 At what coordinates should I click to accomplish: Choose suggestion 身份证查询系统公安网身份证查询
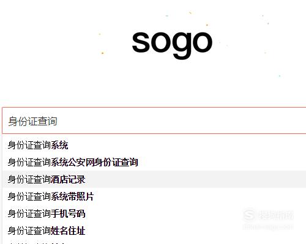pyautogui.click(x=154, y=162)
